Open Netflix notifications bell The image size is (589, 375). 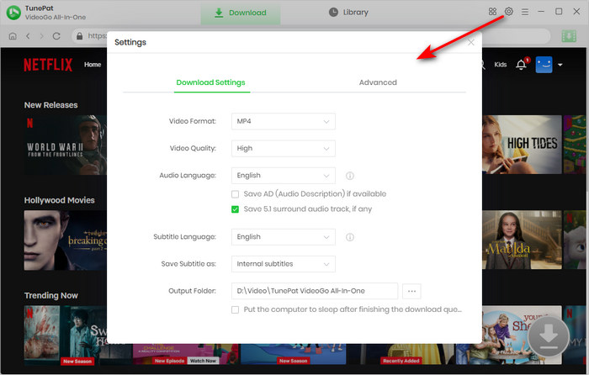[x=521, y=65]
